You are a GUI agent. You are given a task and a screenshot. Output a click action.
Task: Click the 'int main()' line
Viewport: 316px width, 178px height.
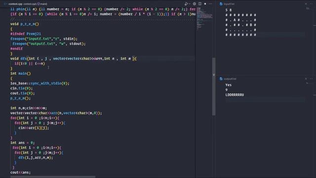pyautogui.click(x=21, y=74)
